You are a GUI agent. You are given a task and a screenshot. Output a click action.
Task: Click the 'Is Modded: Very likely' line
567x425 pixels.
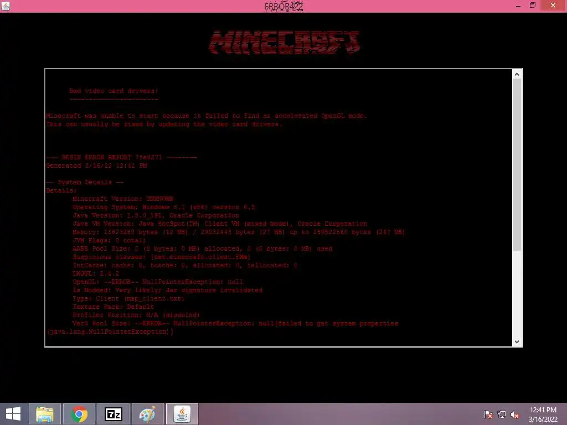[x=167, y=290]
